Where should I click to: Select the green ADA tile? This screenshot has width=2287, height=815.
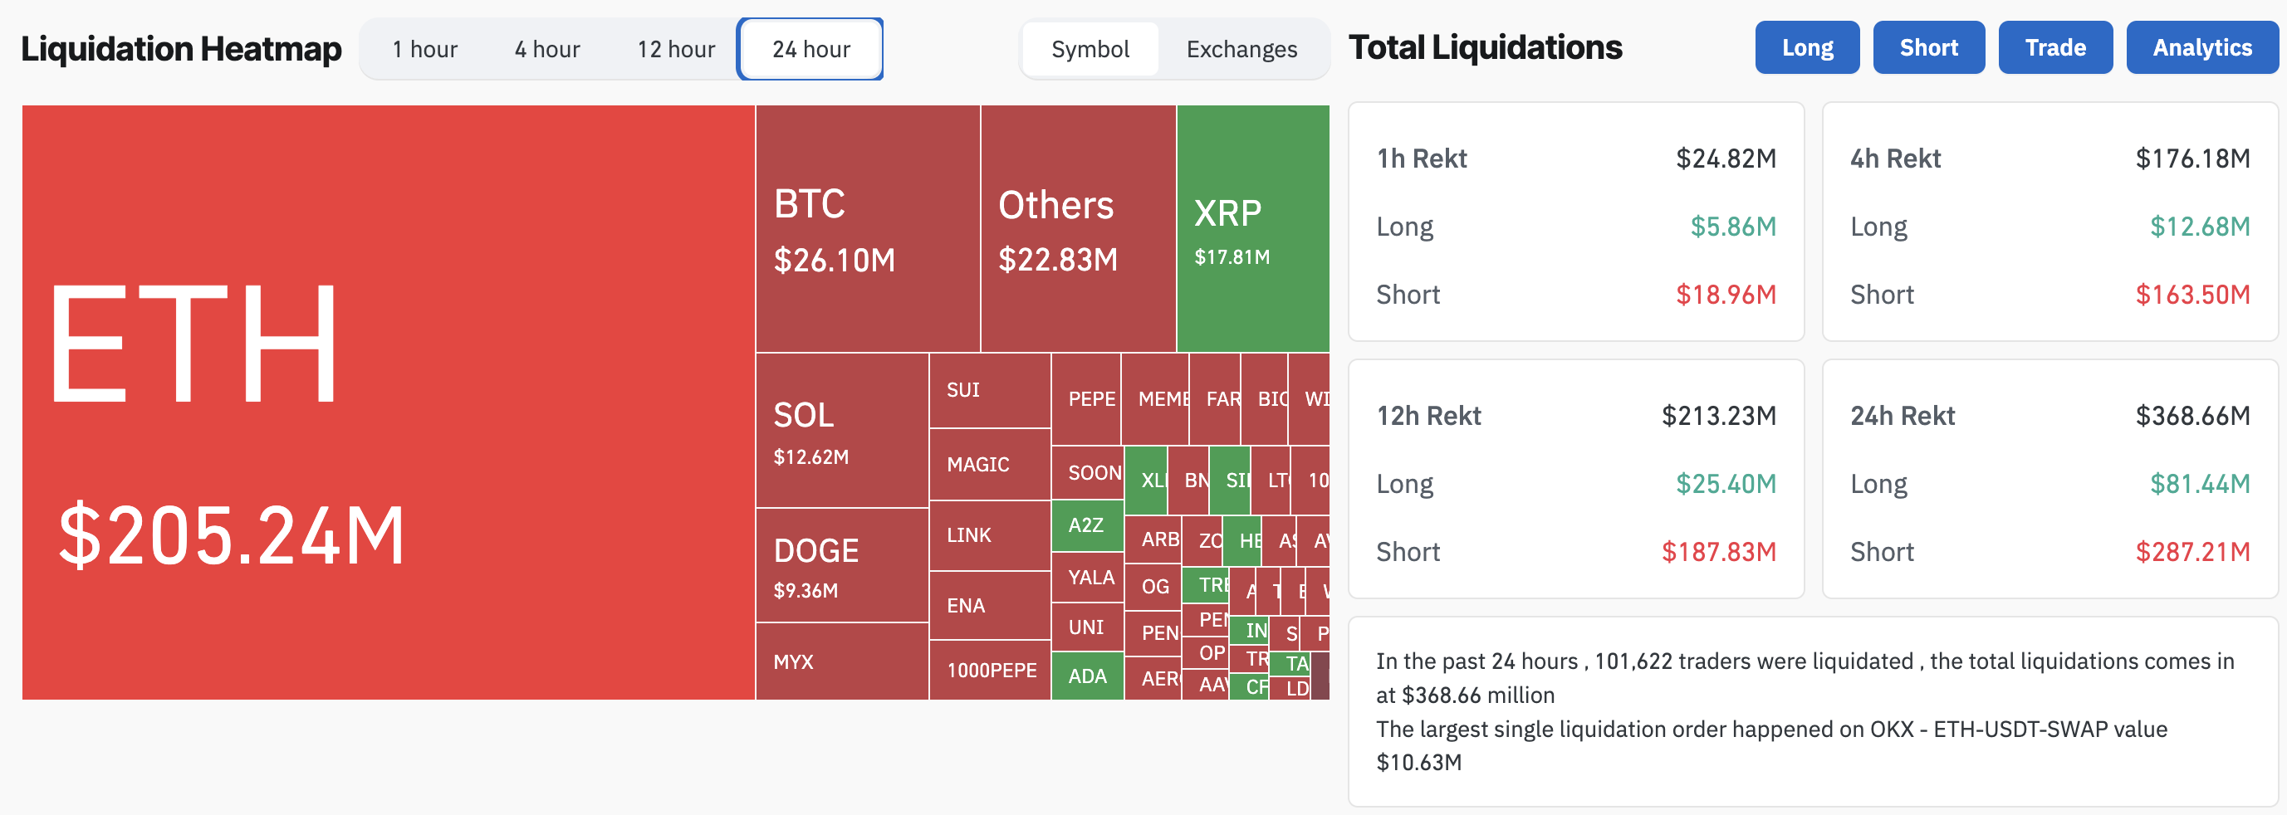coord(1088,676)
